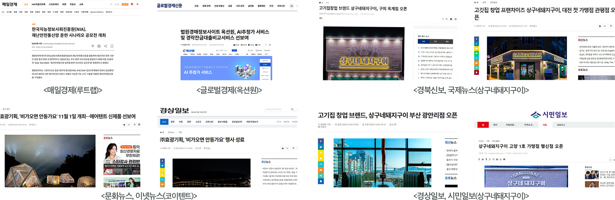Select US flag language icon on 매일경제

[132, 4]
